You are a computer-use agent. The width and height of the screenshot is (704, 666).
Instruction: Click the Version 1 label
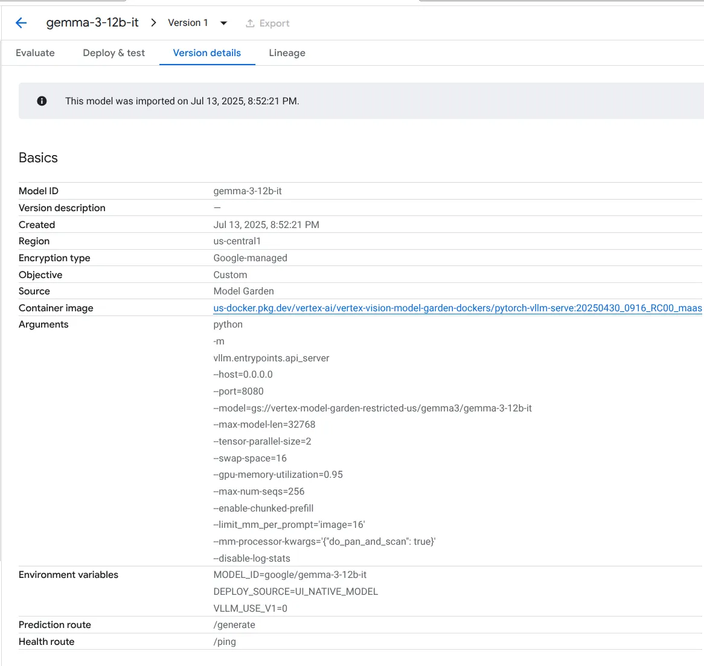point(188,23)
